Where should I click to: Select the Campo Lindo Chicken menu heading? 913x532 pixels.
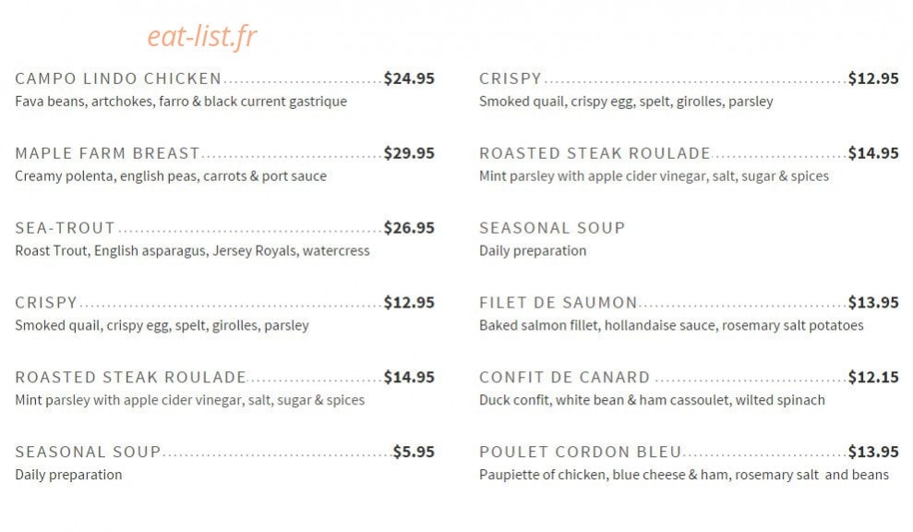pyautogui.click(x=118, y=79)
